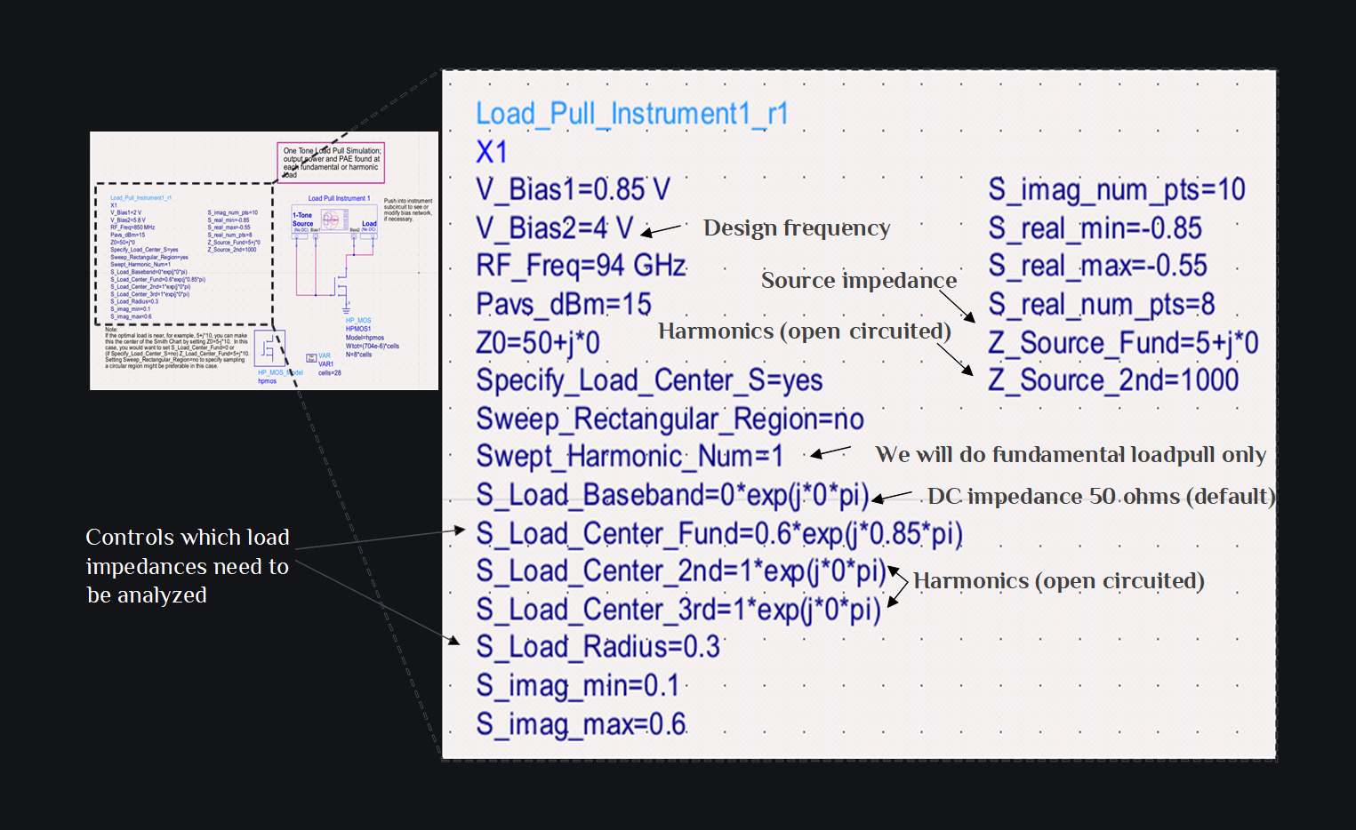Click 'S_imag_num_pts=10' in the enlarged view
1356x830 pixels.
[x=1117, y=189]
